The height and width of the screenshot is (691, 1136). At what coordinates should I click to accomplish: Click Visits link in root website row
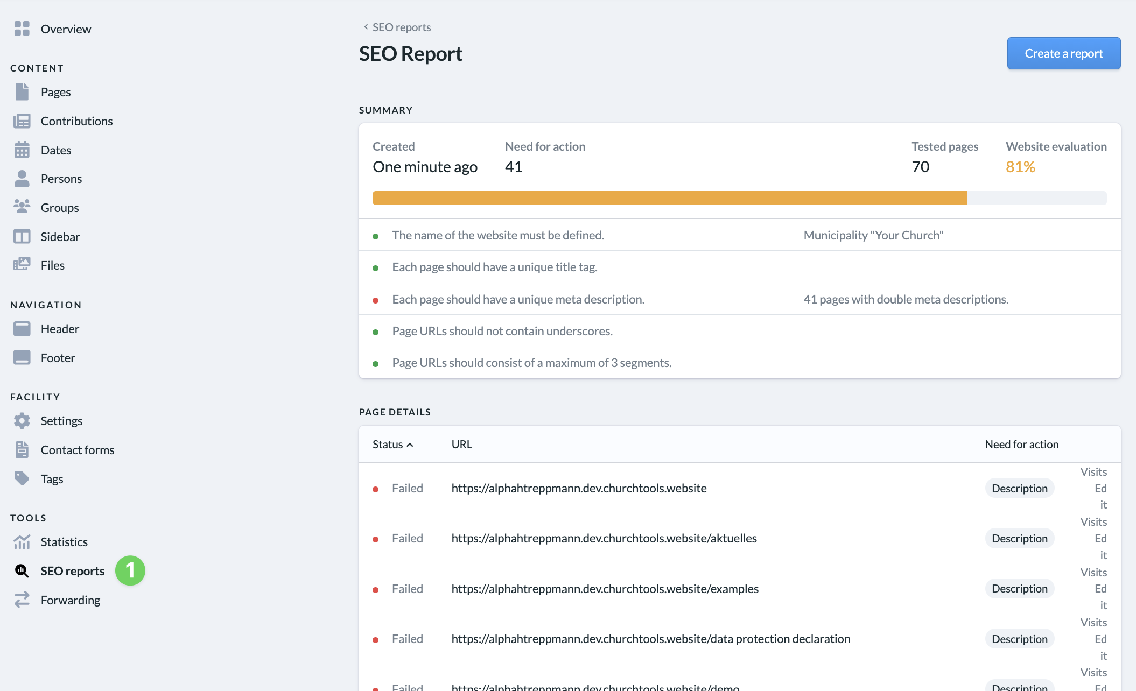tap(1093, 472)
